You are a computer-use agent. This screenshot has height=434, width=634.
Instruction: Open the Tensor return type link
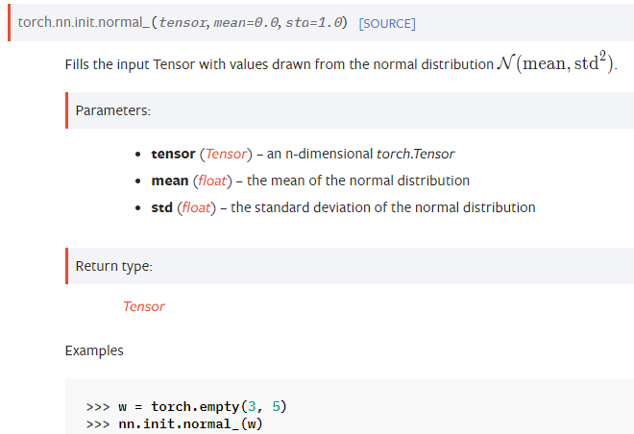tap(144, 306)
